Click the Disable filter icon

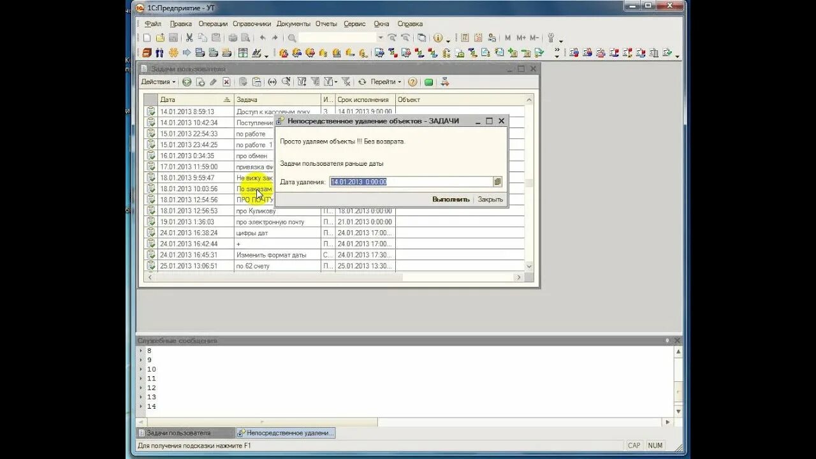[346, 82]
